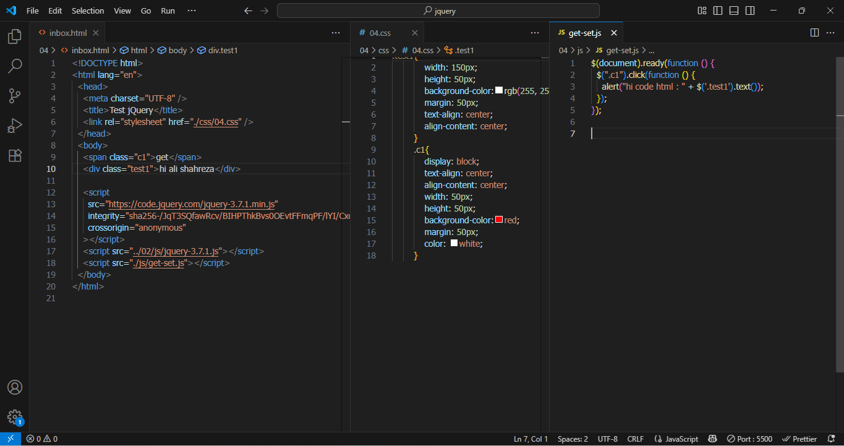Select the html breadcrumb in inbox.html
The image size is (844, 446).
click(134, 50)
